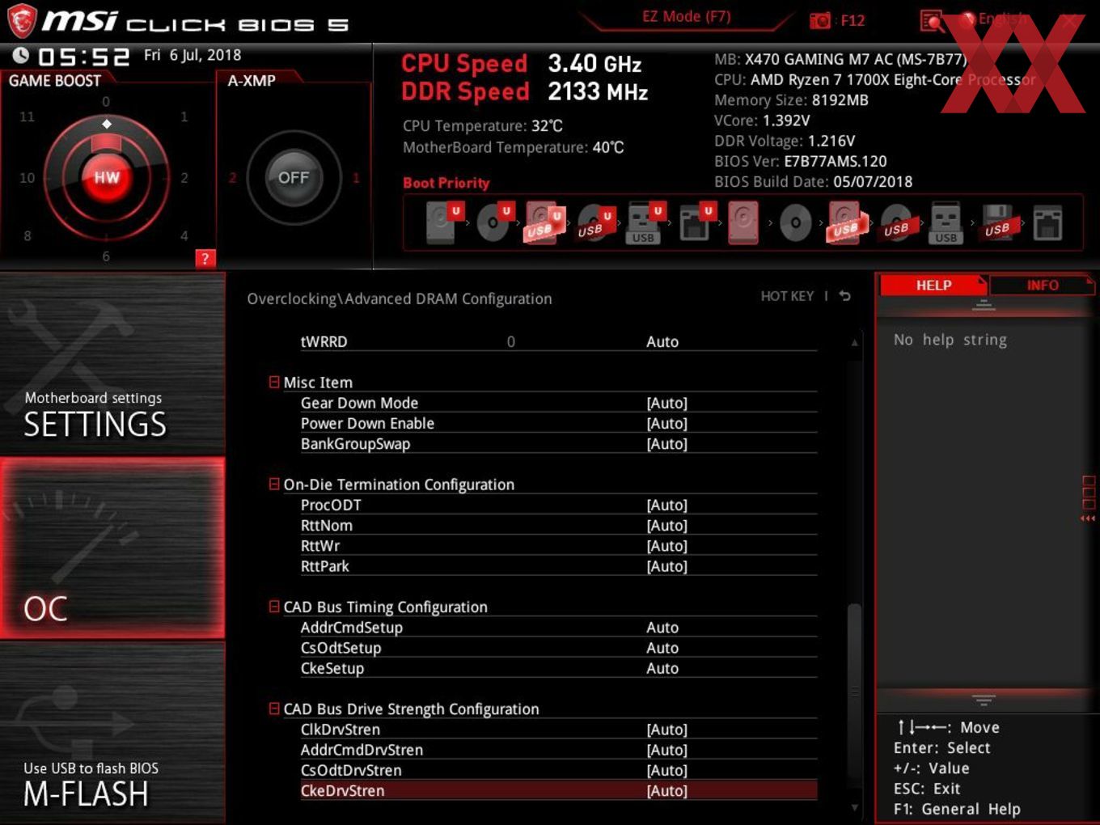Screen dimensions: 1100x825
Task: Switch to the INFO tab
Action: (x=1042, y=285)
